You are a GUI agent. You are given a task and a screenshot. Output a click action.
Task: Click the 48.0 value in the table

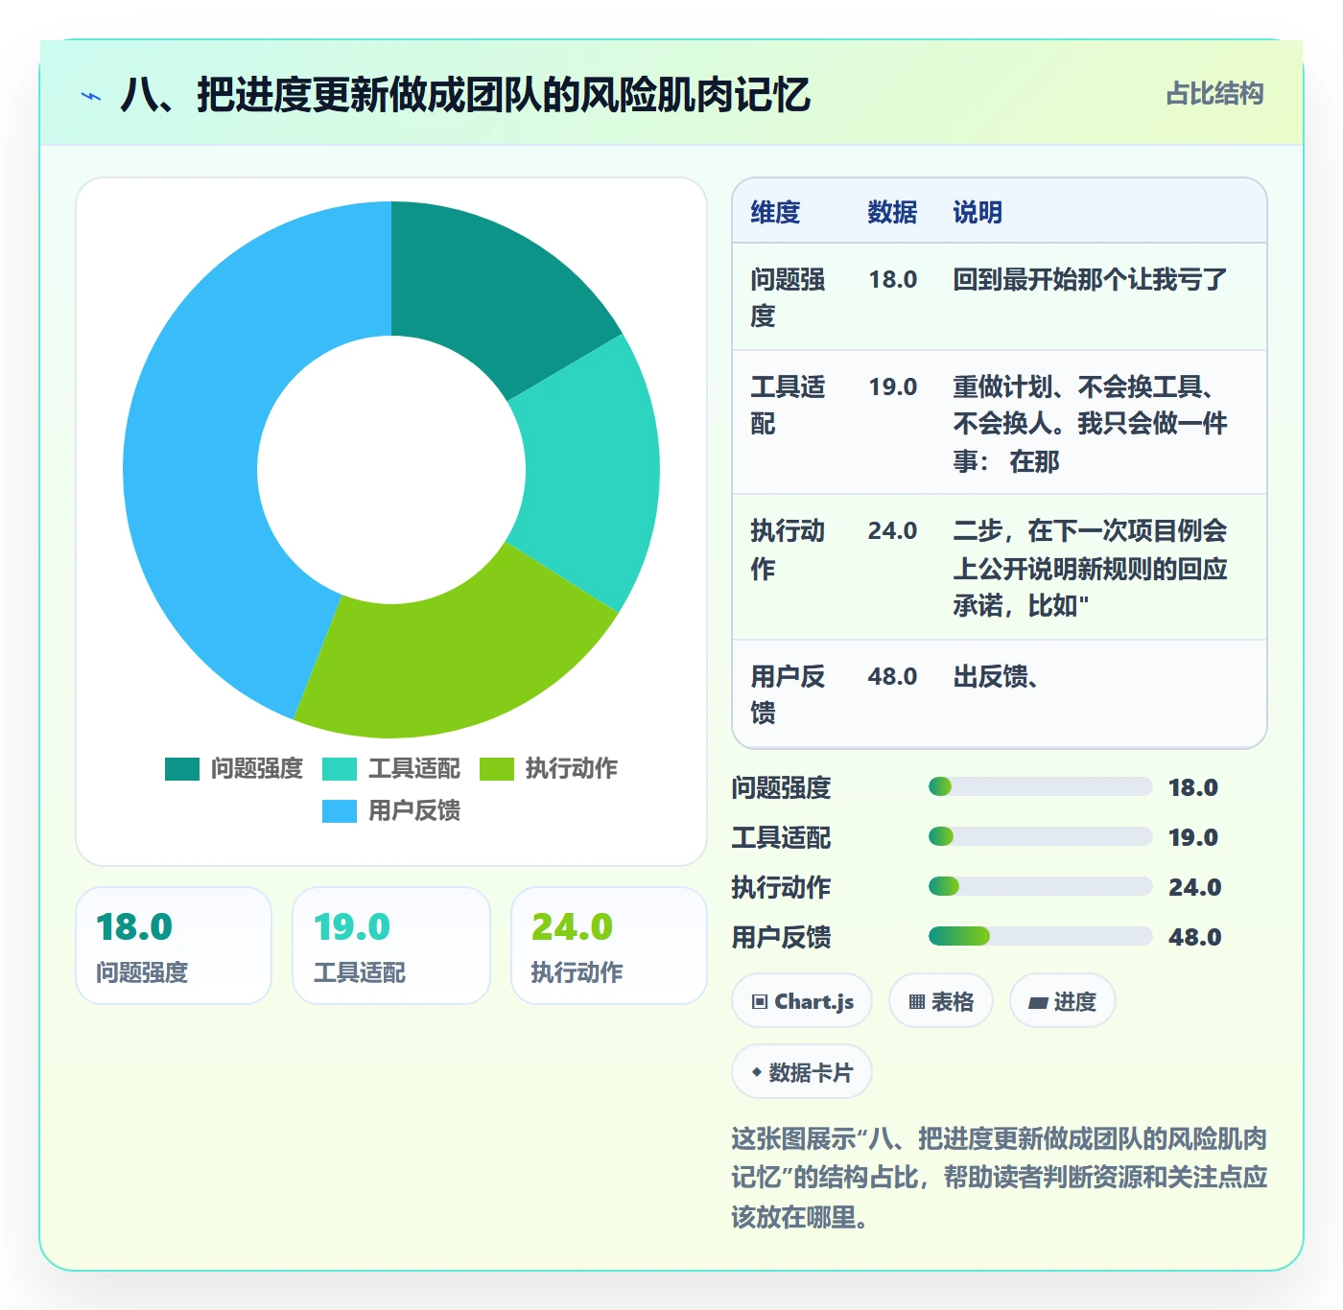click(x=892, y=677)
